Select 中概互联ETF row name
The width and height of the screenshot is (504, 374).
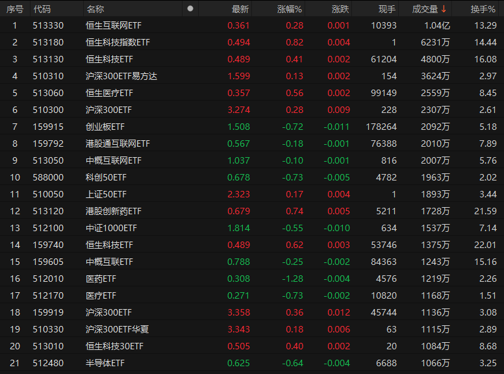[x=109, y=262]
